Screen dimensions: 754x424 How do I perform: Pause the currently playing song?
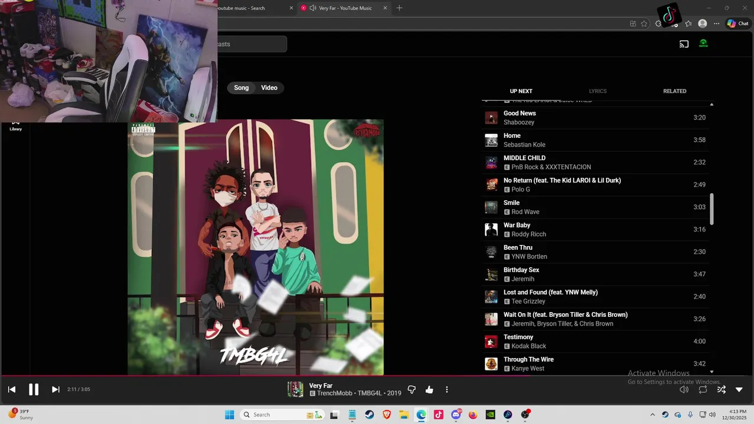[34, 389]
